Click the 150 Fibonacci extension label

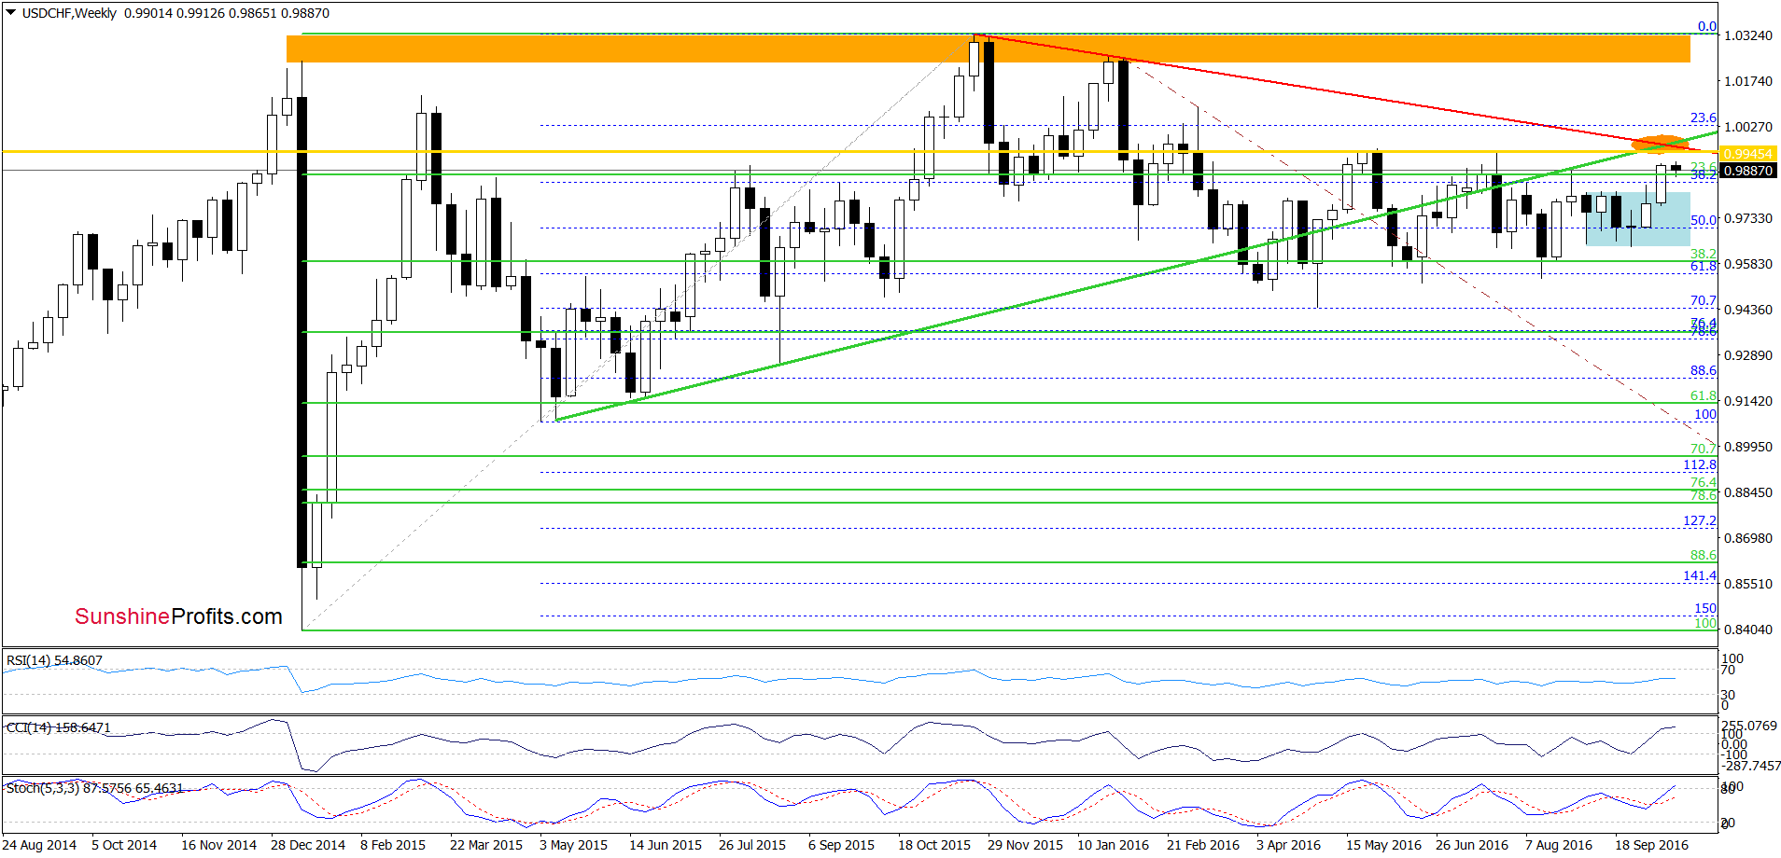[1705, 608]
